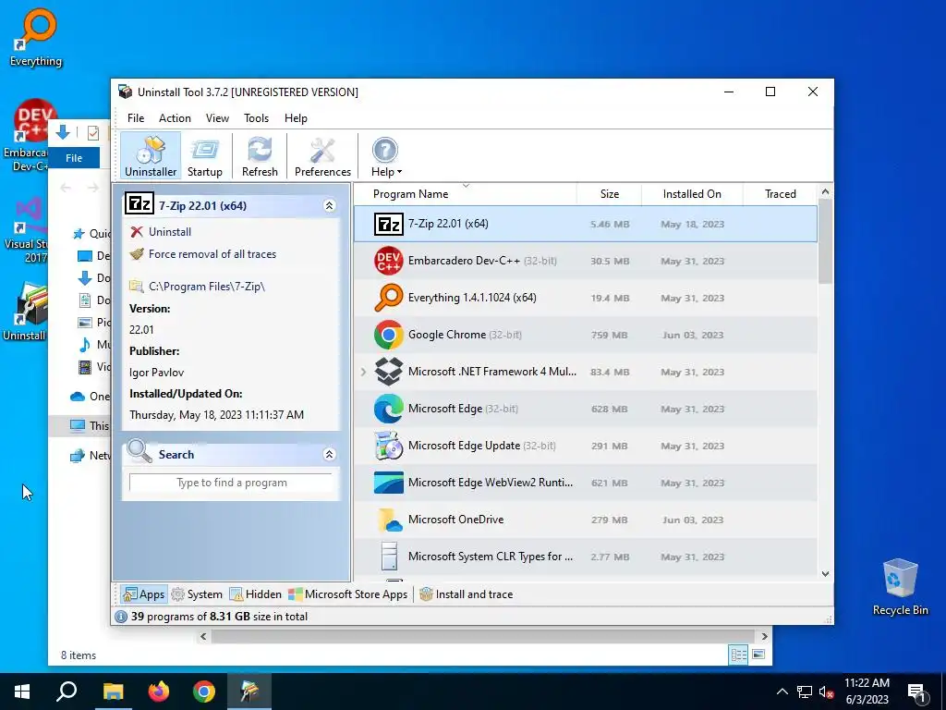Image resolution: width=946 pixels, height=710 pixels.
Task: Click the Jun 03, 2023 date for Chrome
Action: (x=693, y=335)
